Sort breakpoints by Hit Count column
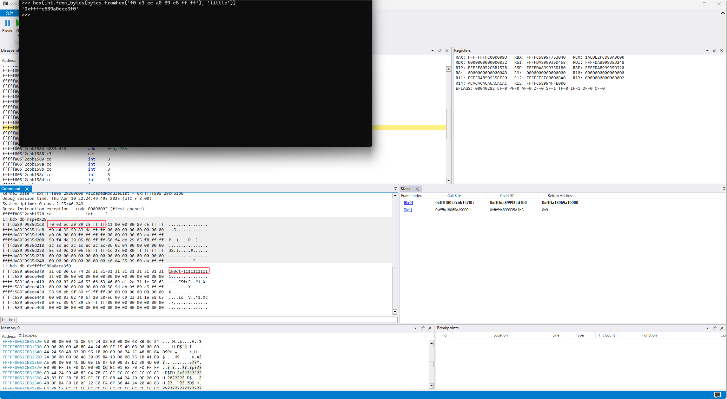This screenshot has height=399, width=727. [x=606, y=335]
